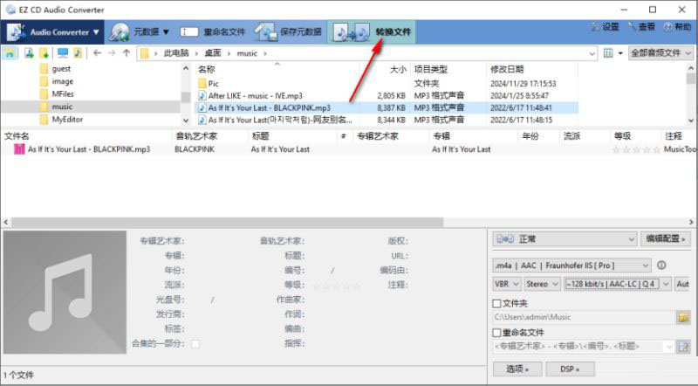Click the 编辑配置 button
This screenshot has width=698, height=386.
(x=665, y=239)
